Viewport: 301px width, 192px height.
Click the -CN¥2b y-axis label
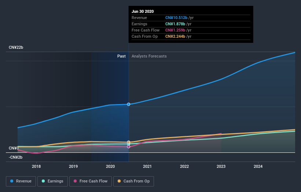point(15,157)
